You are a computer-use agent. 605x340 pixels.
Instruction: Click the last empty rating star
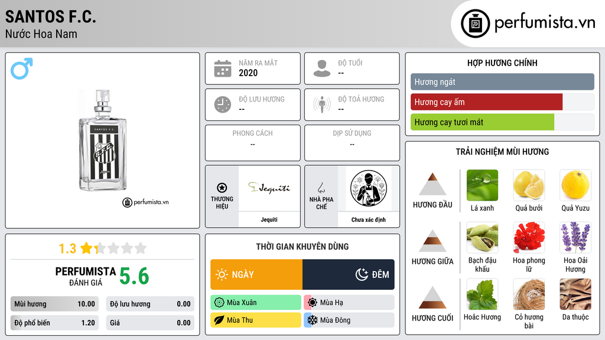click(x=141, y=248)
